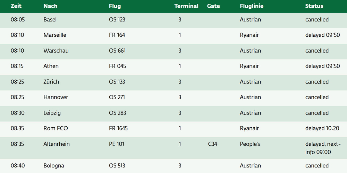Select the Warschau flight row

pos(56,51)
